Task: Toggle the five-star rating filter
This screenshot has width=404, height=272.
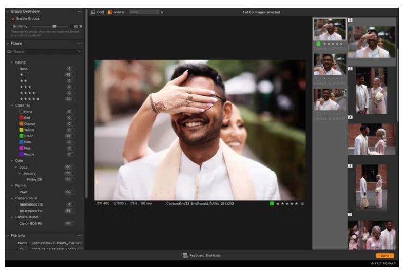Action: point(29,99)
